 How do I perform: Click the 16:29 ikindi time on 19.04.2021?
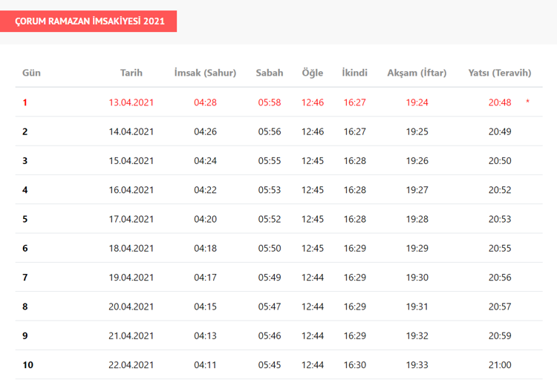tap(354, 277)
